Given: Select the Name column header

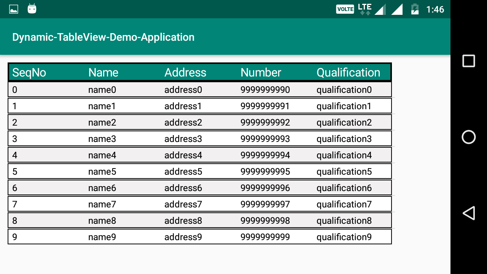Looking at the screenshot, I should (x=103, y=72).
